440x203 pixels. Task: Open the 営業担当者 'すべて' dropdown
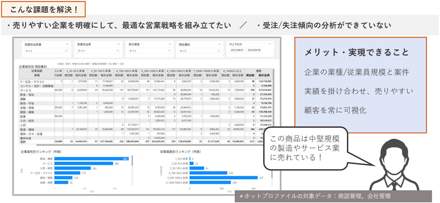98,51
